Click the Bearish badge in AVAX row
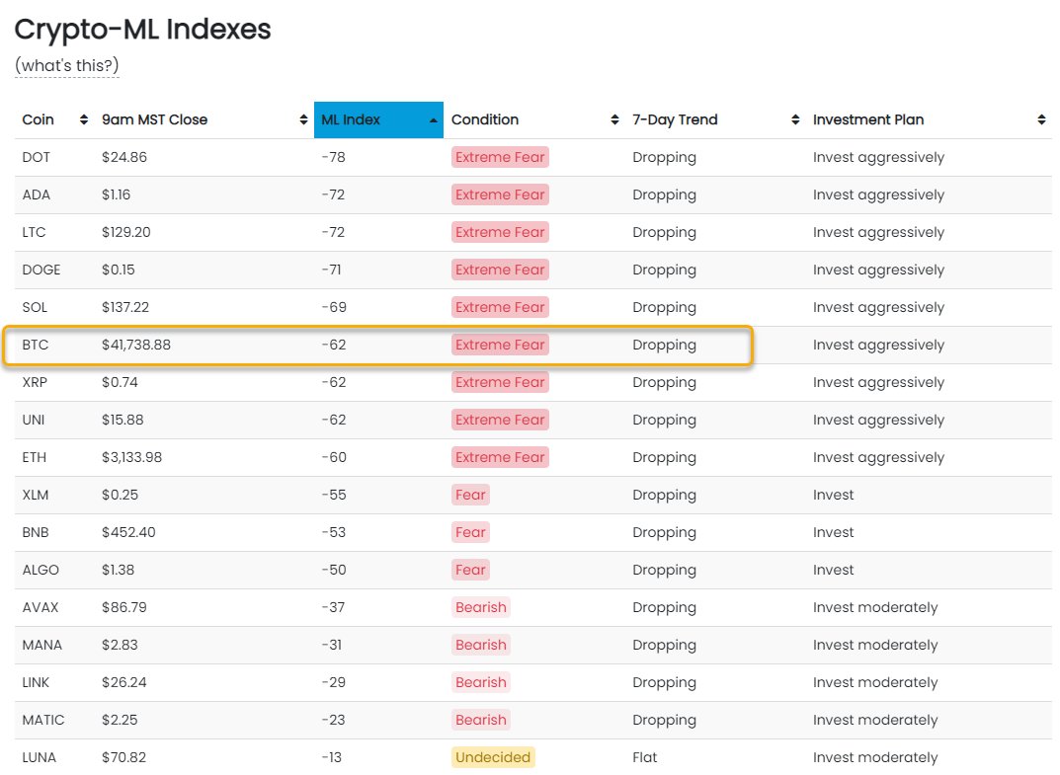1060x775 pixels. (481, 607)
